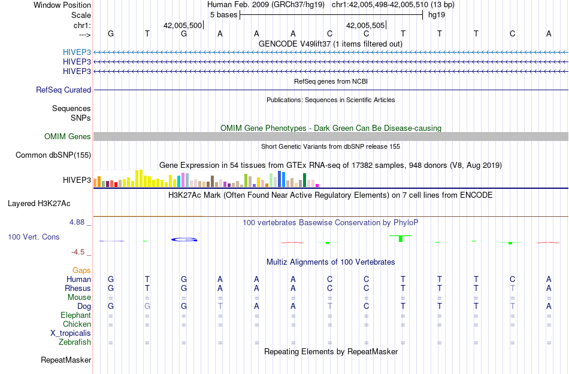
Task: Open 'Publications: Sequences in Scientific Articles' title
Action: click(331, 100)
